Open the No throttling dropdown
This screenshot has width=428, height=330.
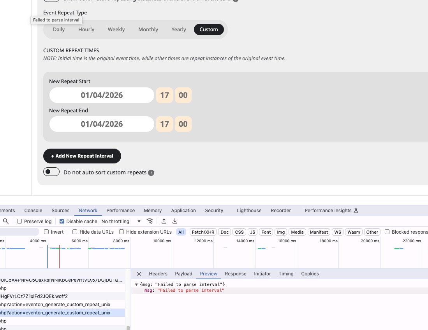pyautogui.click(x=121, y=221)
